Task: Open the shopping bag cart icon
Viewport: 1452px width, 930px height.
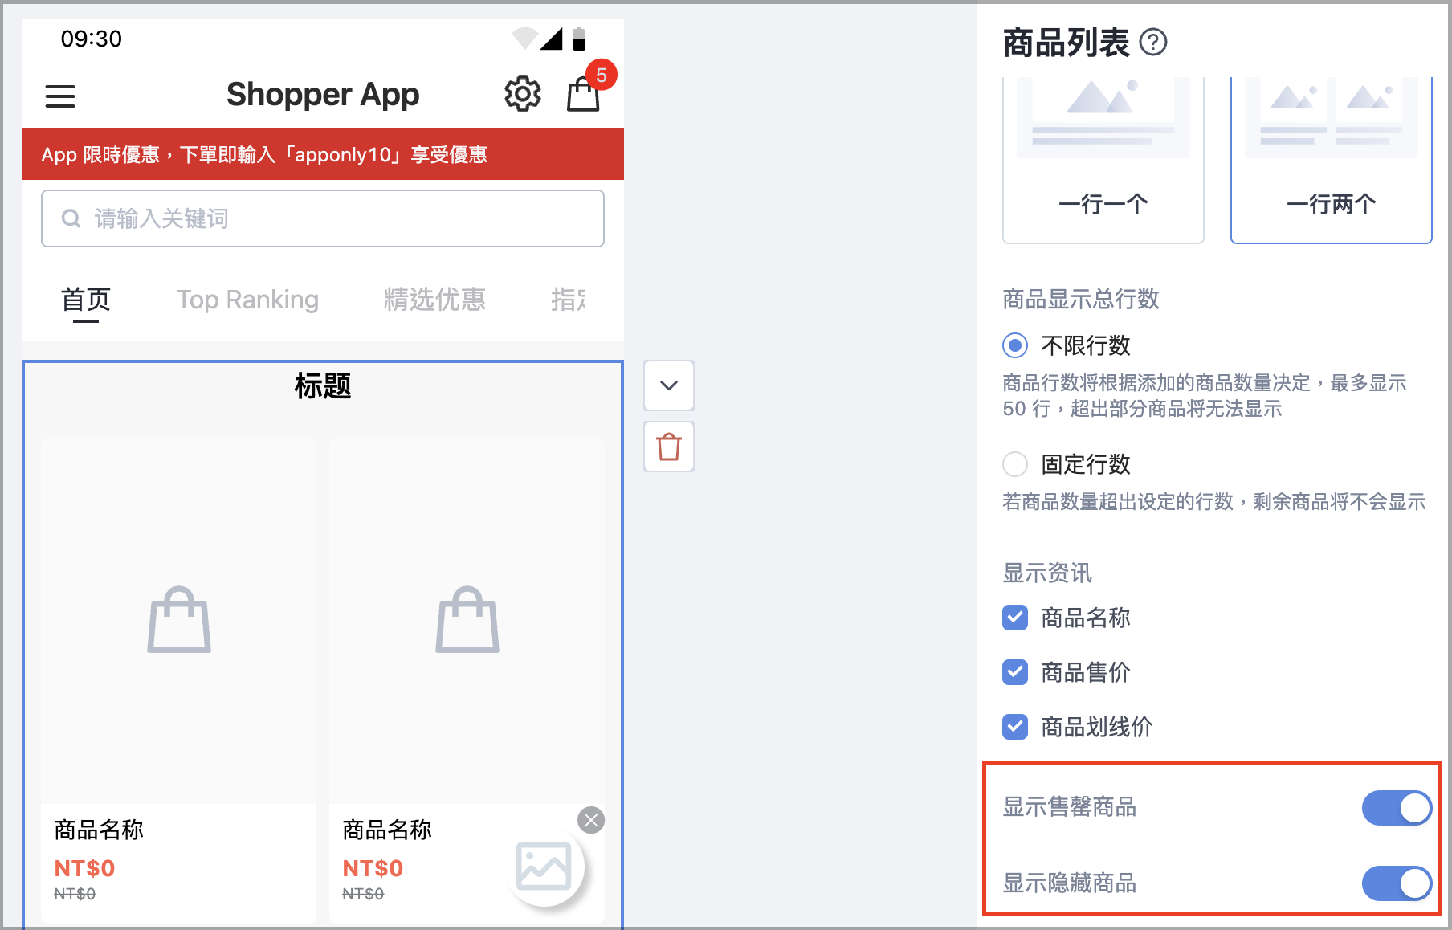Action: 583,95
